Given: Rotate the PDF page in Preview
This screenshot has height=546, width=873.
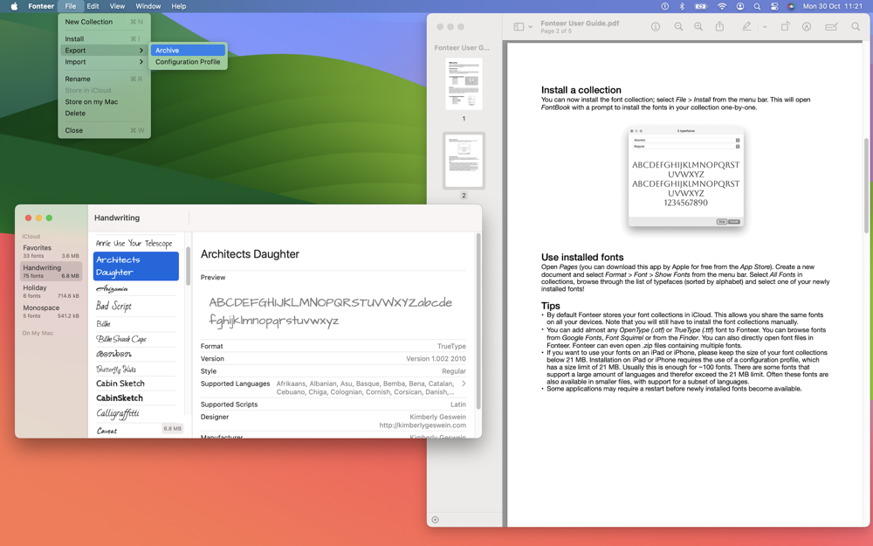Looking at the screenshot, I should tap(785, 26).
